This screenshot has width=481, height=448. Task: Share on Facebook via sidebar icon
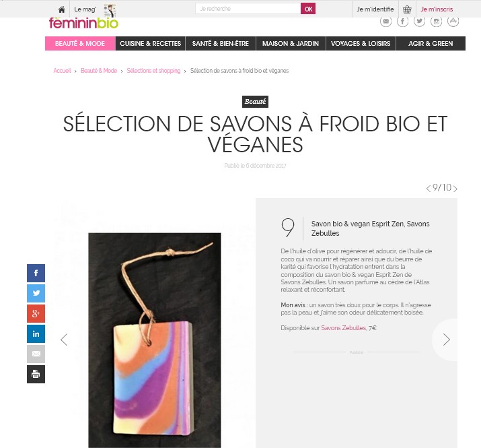point(36,273)
